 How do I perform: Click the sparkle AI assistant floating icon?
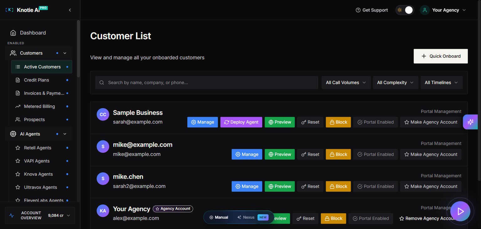click(x=470, y=122)
